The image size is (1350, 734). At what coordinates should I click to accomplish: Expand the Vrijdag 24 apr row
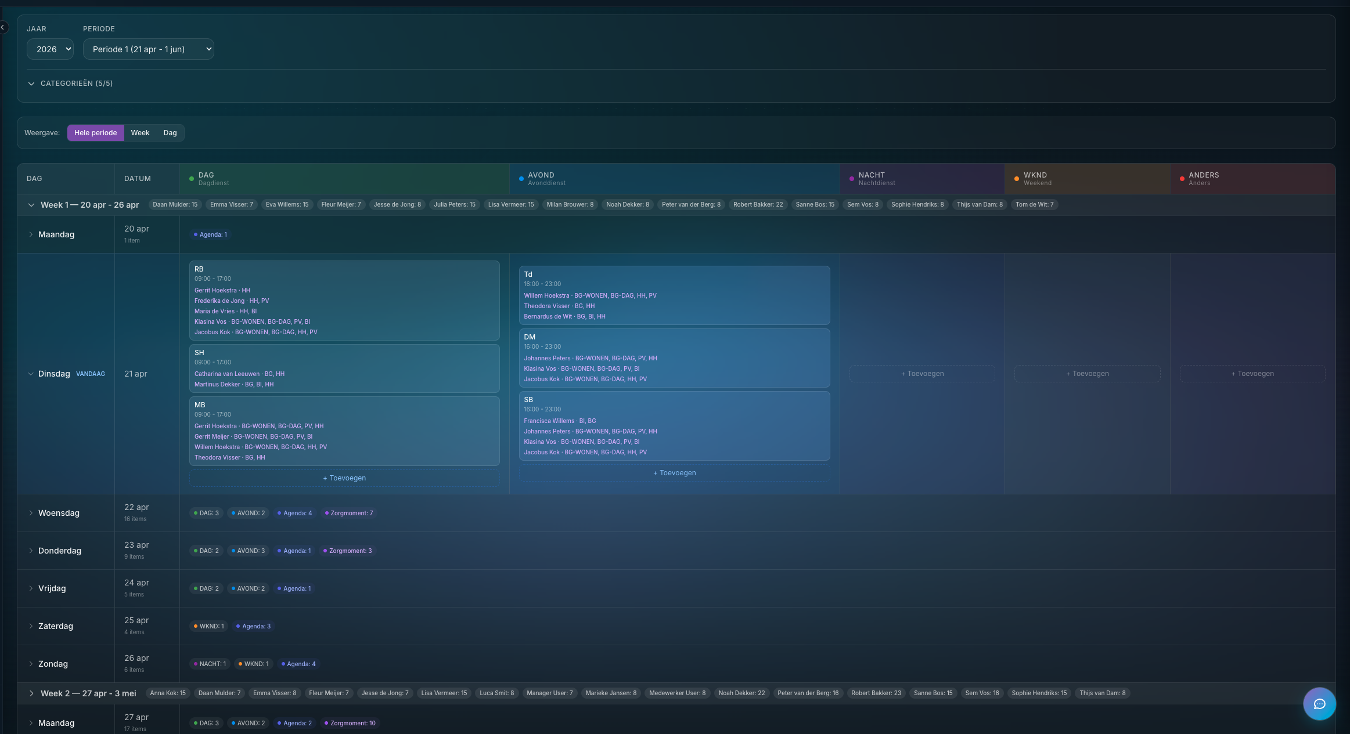(x=31, y=588)
